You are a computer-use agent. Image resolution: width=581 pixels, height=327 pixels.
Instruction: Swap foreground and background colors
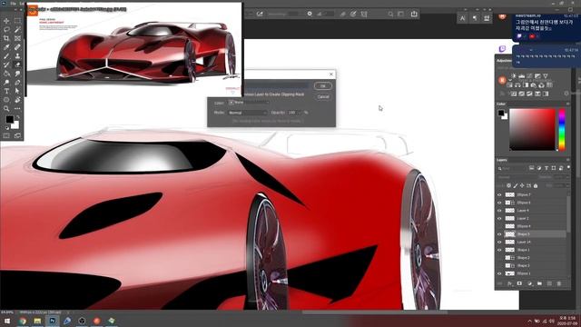point(17,117)
